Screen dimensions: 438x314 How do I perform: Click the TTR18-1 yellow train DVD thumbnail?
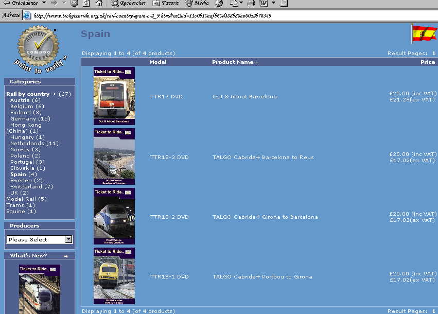pyautogui.click(x=114, y=276)
